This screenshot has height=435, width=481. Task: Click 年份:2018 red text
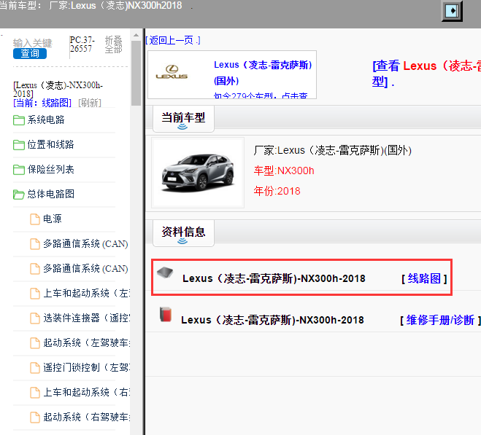[x=277, y=191]
